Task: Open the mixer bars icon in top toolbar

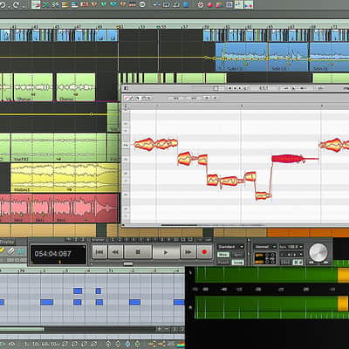Action: (220, 4)
